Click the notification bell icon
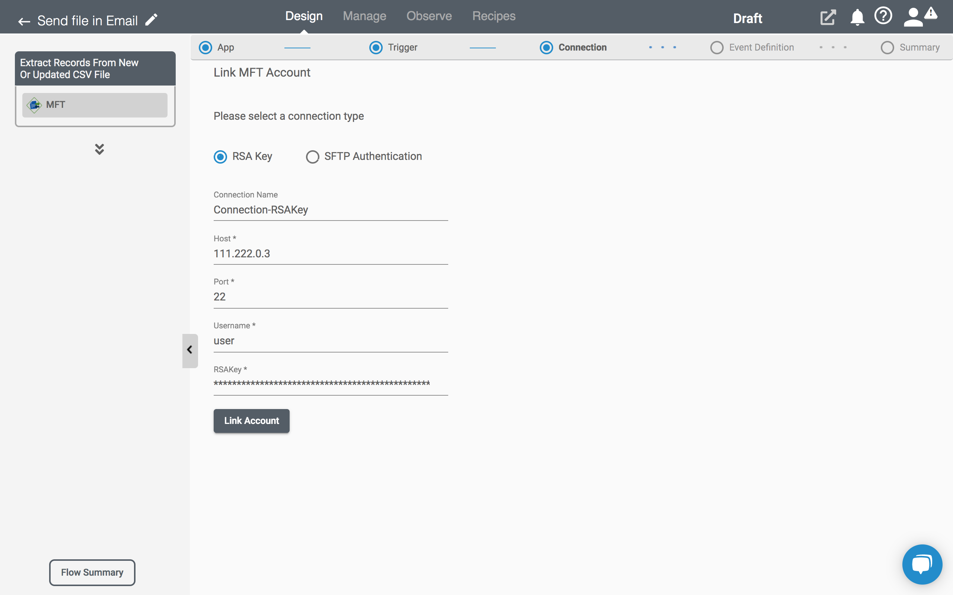 click(858, 17)
